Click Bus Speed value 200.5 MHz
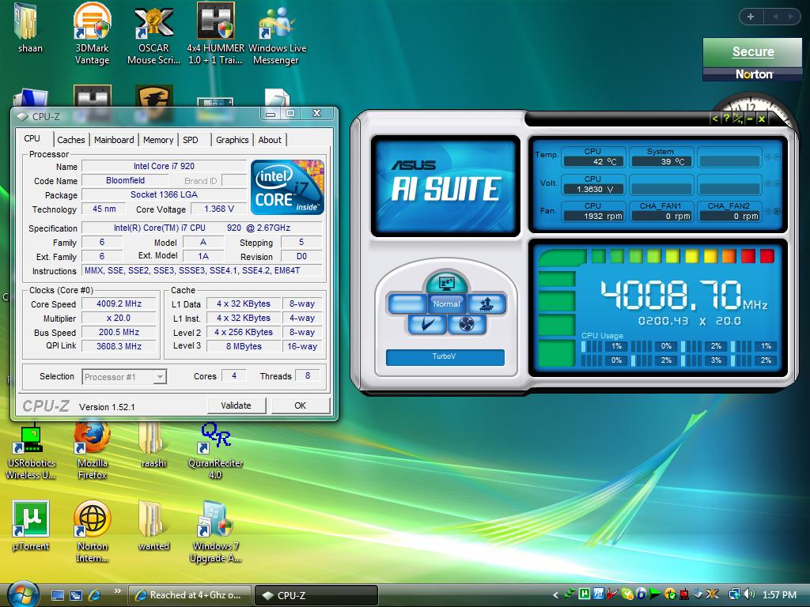 point(119,333)
